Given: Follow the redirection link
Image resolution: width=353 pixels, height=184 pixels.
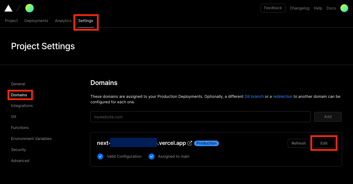Looking at the screenshot, I should (283, 96).
